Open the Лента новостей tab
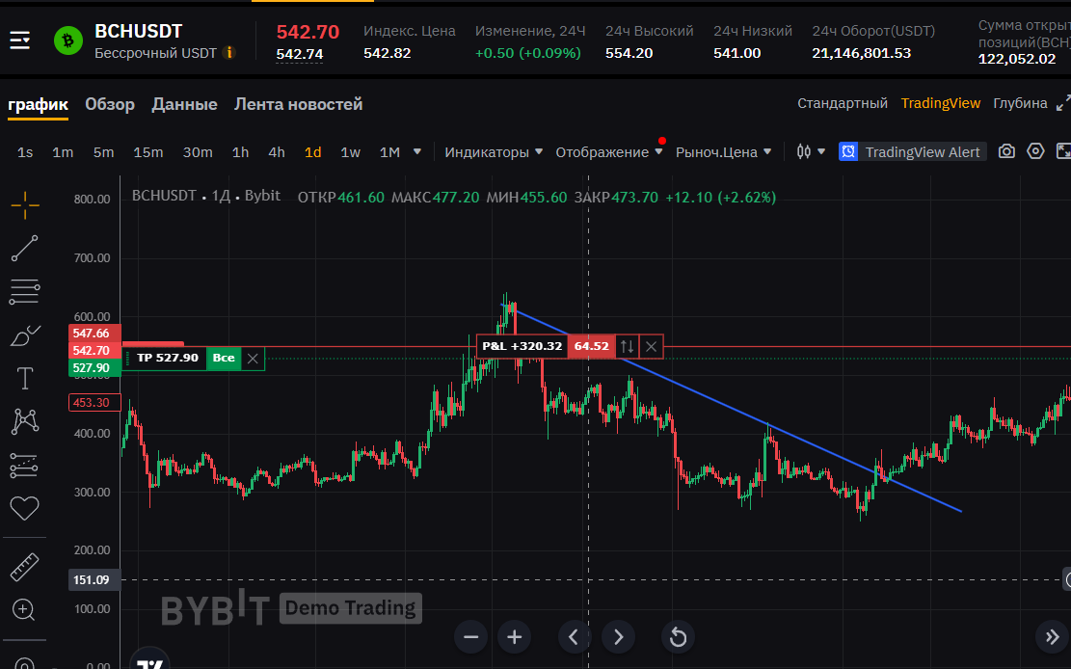Screen dimensions: 1071x669 pos(299,104)
